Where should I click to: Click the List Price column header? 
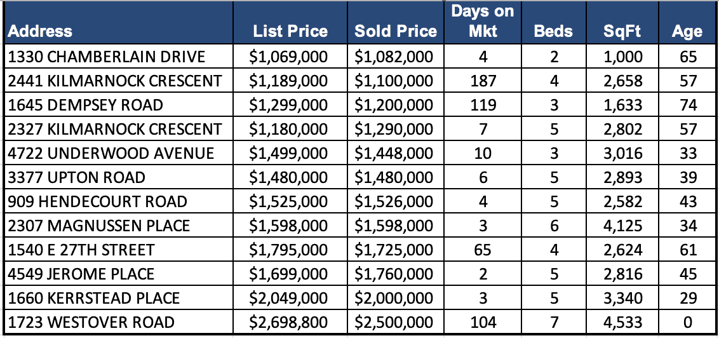click(290, 31)
